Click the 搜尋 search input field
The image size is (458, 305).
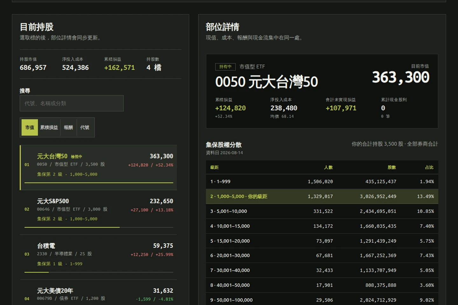click(72, 103)
